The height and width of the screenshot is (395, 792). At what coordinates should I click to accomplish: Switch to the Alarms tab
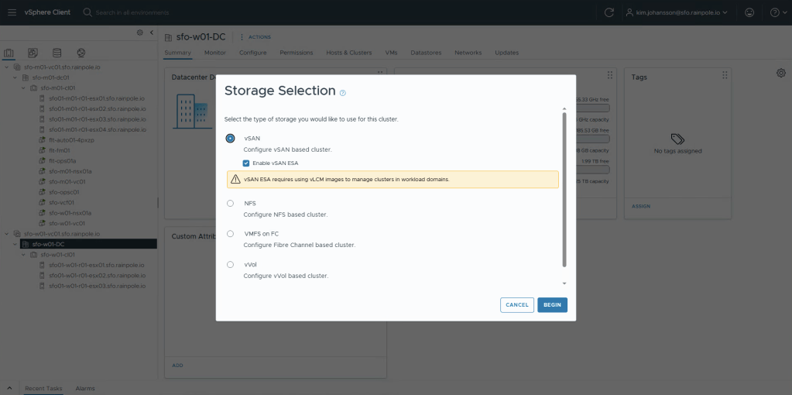tap(85, 388)
